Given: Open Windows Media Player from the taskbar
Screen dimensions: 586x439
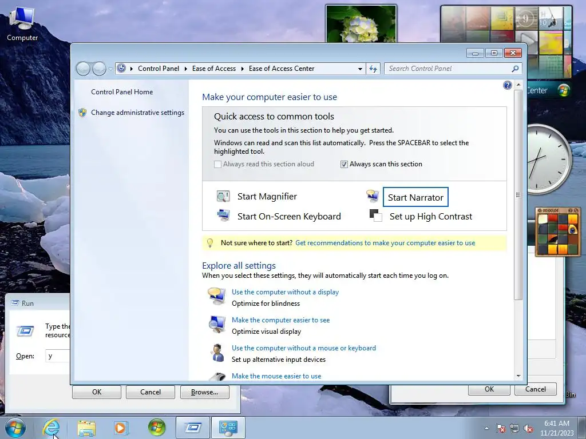Looking at the screenshot, I should click(121, 428).
